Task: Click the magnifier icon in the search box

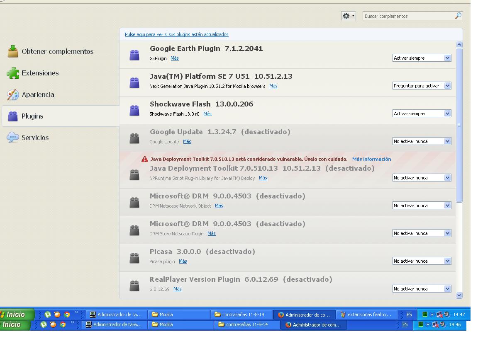Action: [x=458, y=16]
